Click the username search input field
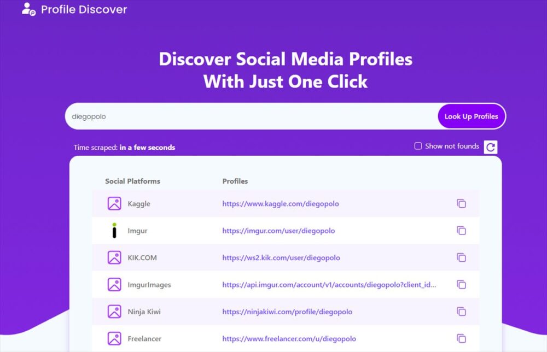The width and height of the screenshot is (547, 352). pyautogui.click(x=252, y=116)
